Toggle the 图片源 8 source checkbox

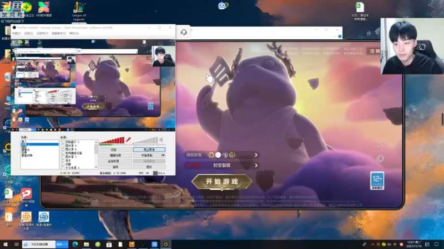(63, 149)
